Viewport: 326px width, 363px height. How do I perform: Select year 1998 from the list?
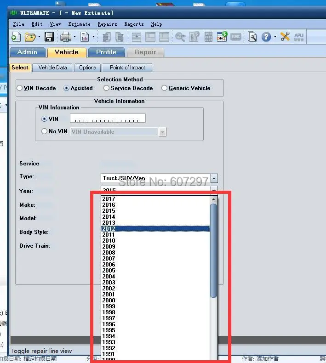pos(155,312)
